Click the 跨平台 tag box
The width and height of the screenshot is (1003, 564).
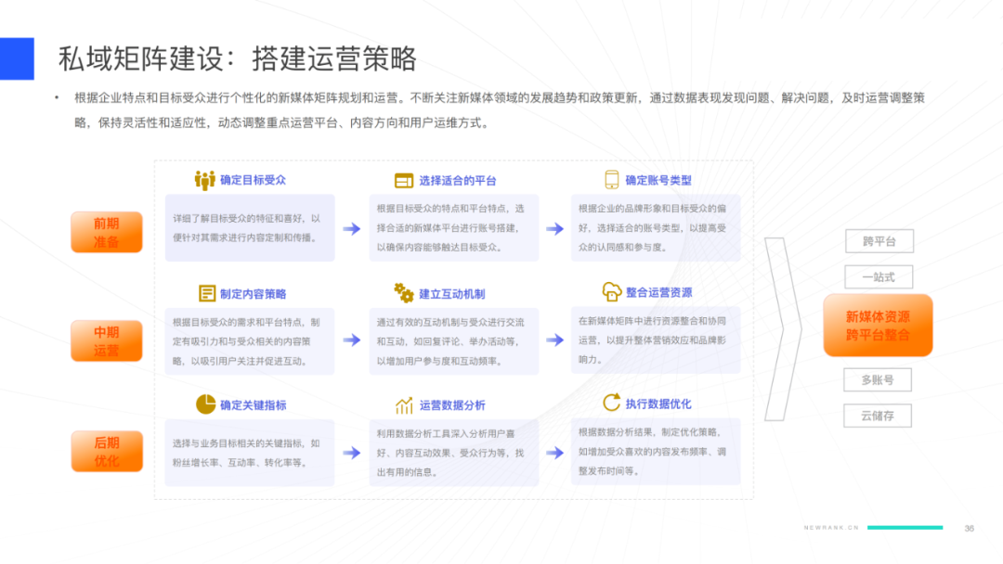(879, 241)
